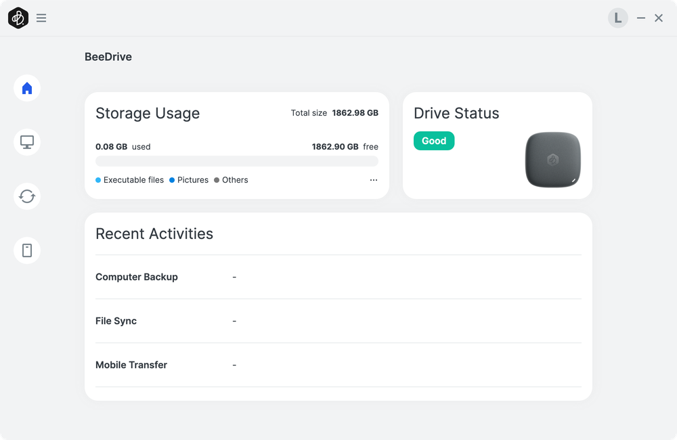Go to the Home dashboard icon
The width and height of the screenshot is (677, 440).
coord(27,88)
